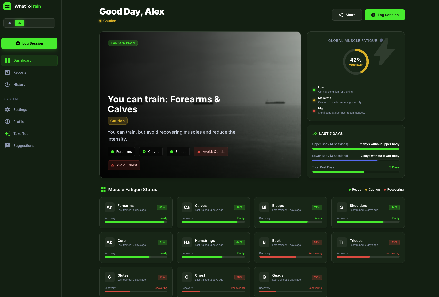Click the Share button
This screenshot has height=297, width=439.
(347, 15)
